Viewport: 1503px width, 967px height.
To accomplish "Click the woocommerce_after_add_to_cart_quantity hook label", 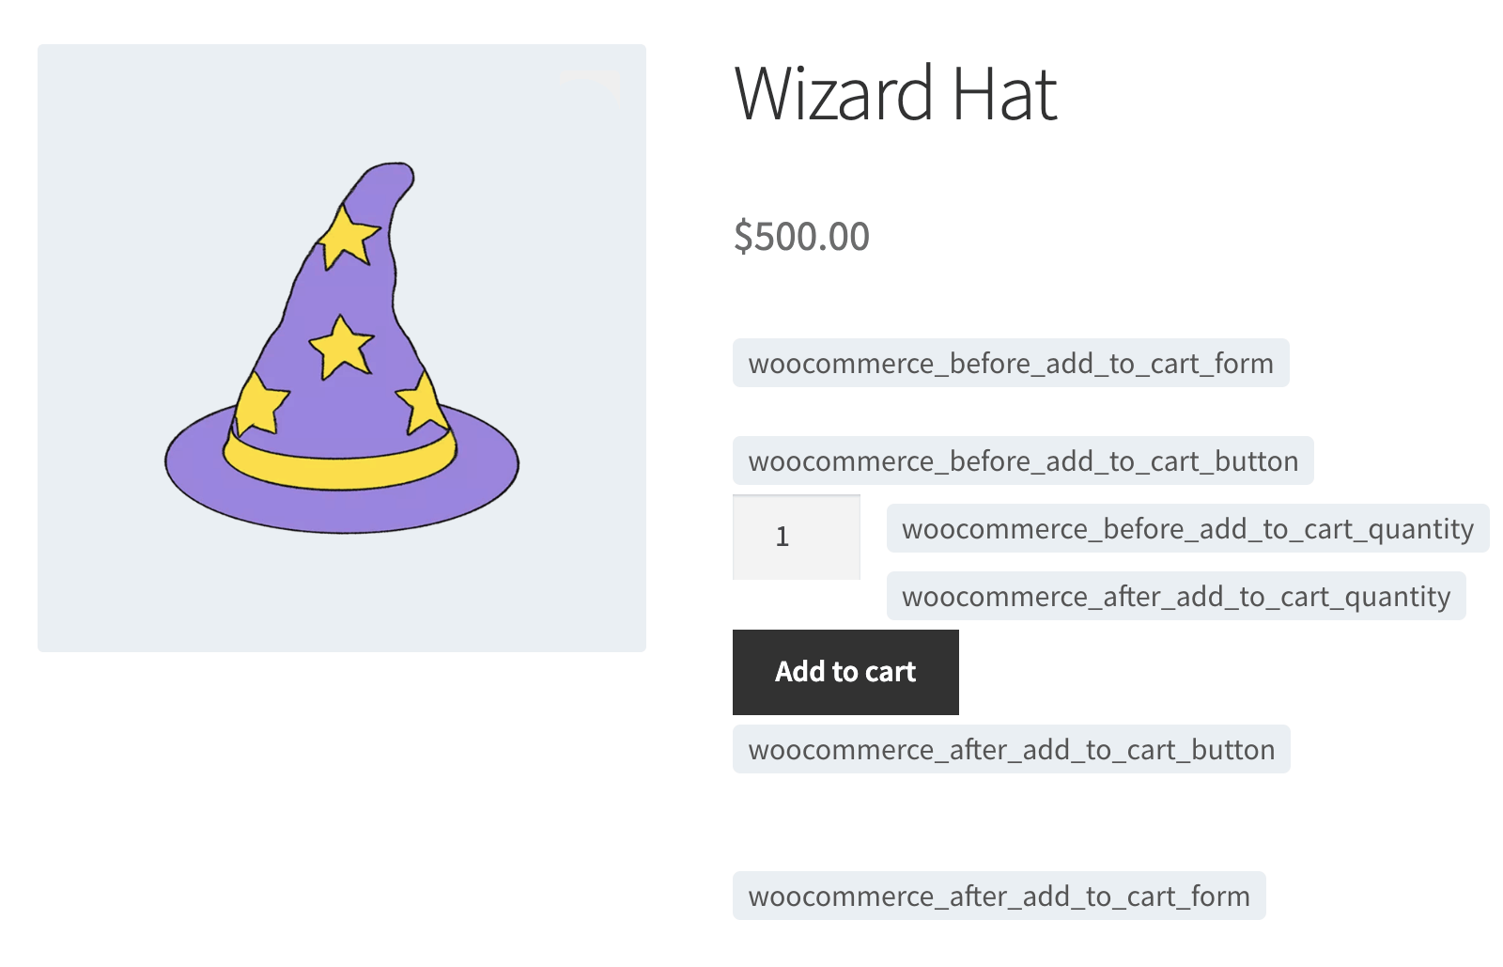I will coord(1175,596).
